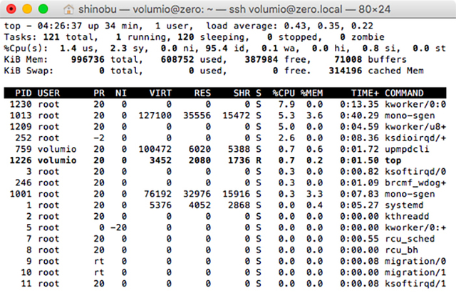This screenshot has height=293, width=456.
Task: Maximize the window with the green button
Action: [41, 9]
